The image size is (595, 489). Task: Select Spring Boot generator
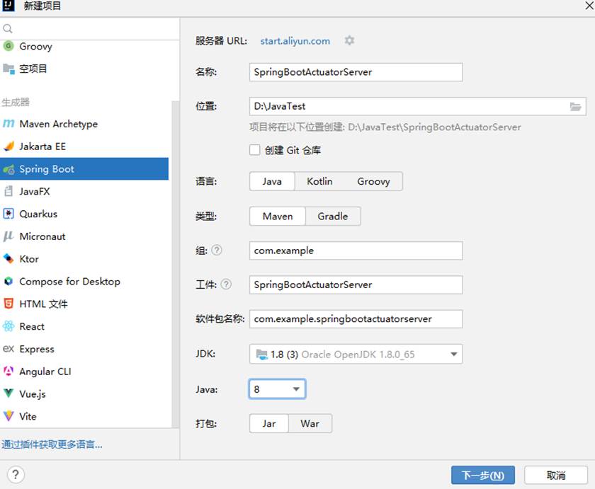(x=84, y=169)
